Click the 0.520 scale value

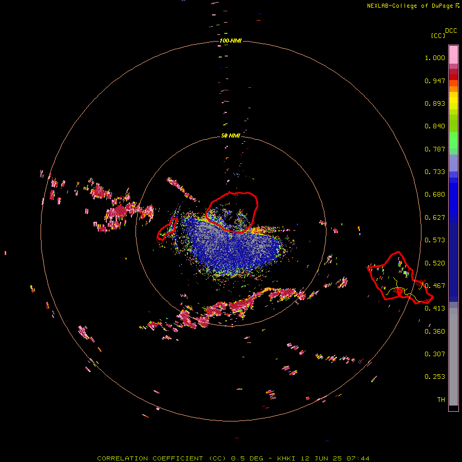click(x=435, y=263)
